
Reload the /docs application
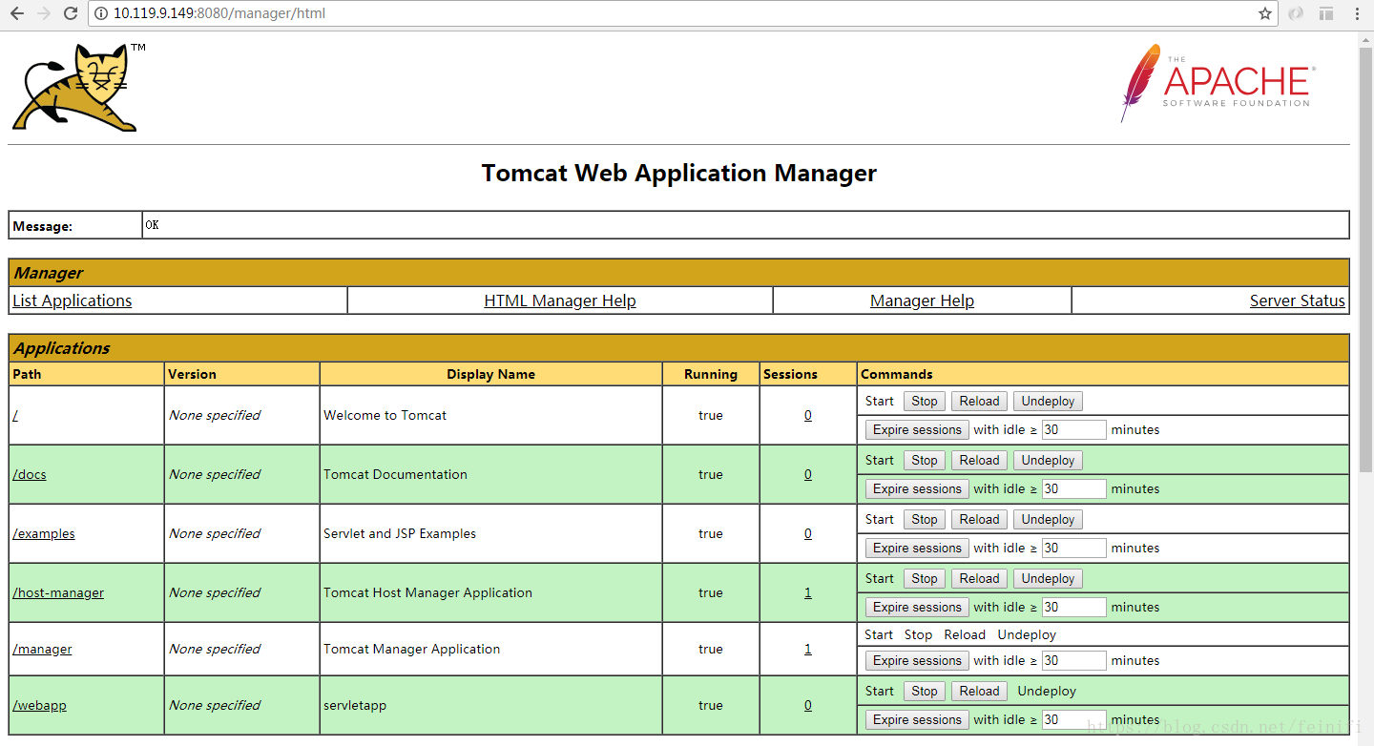(979, 461)
